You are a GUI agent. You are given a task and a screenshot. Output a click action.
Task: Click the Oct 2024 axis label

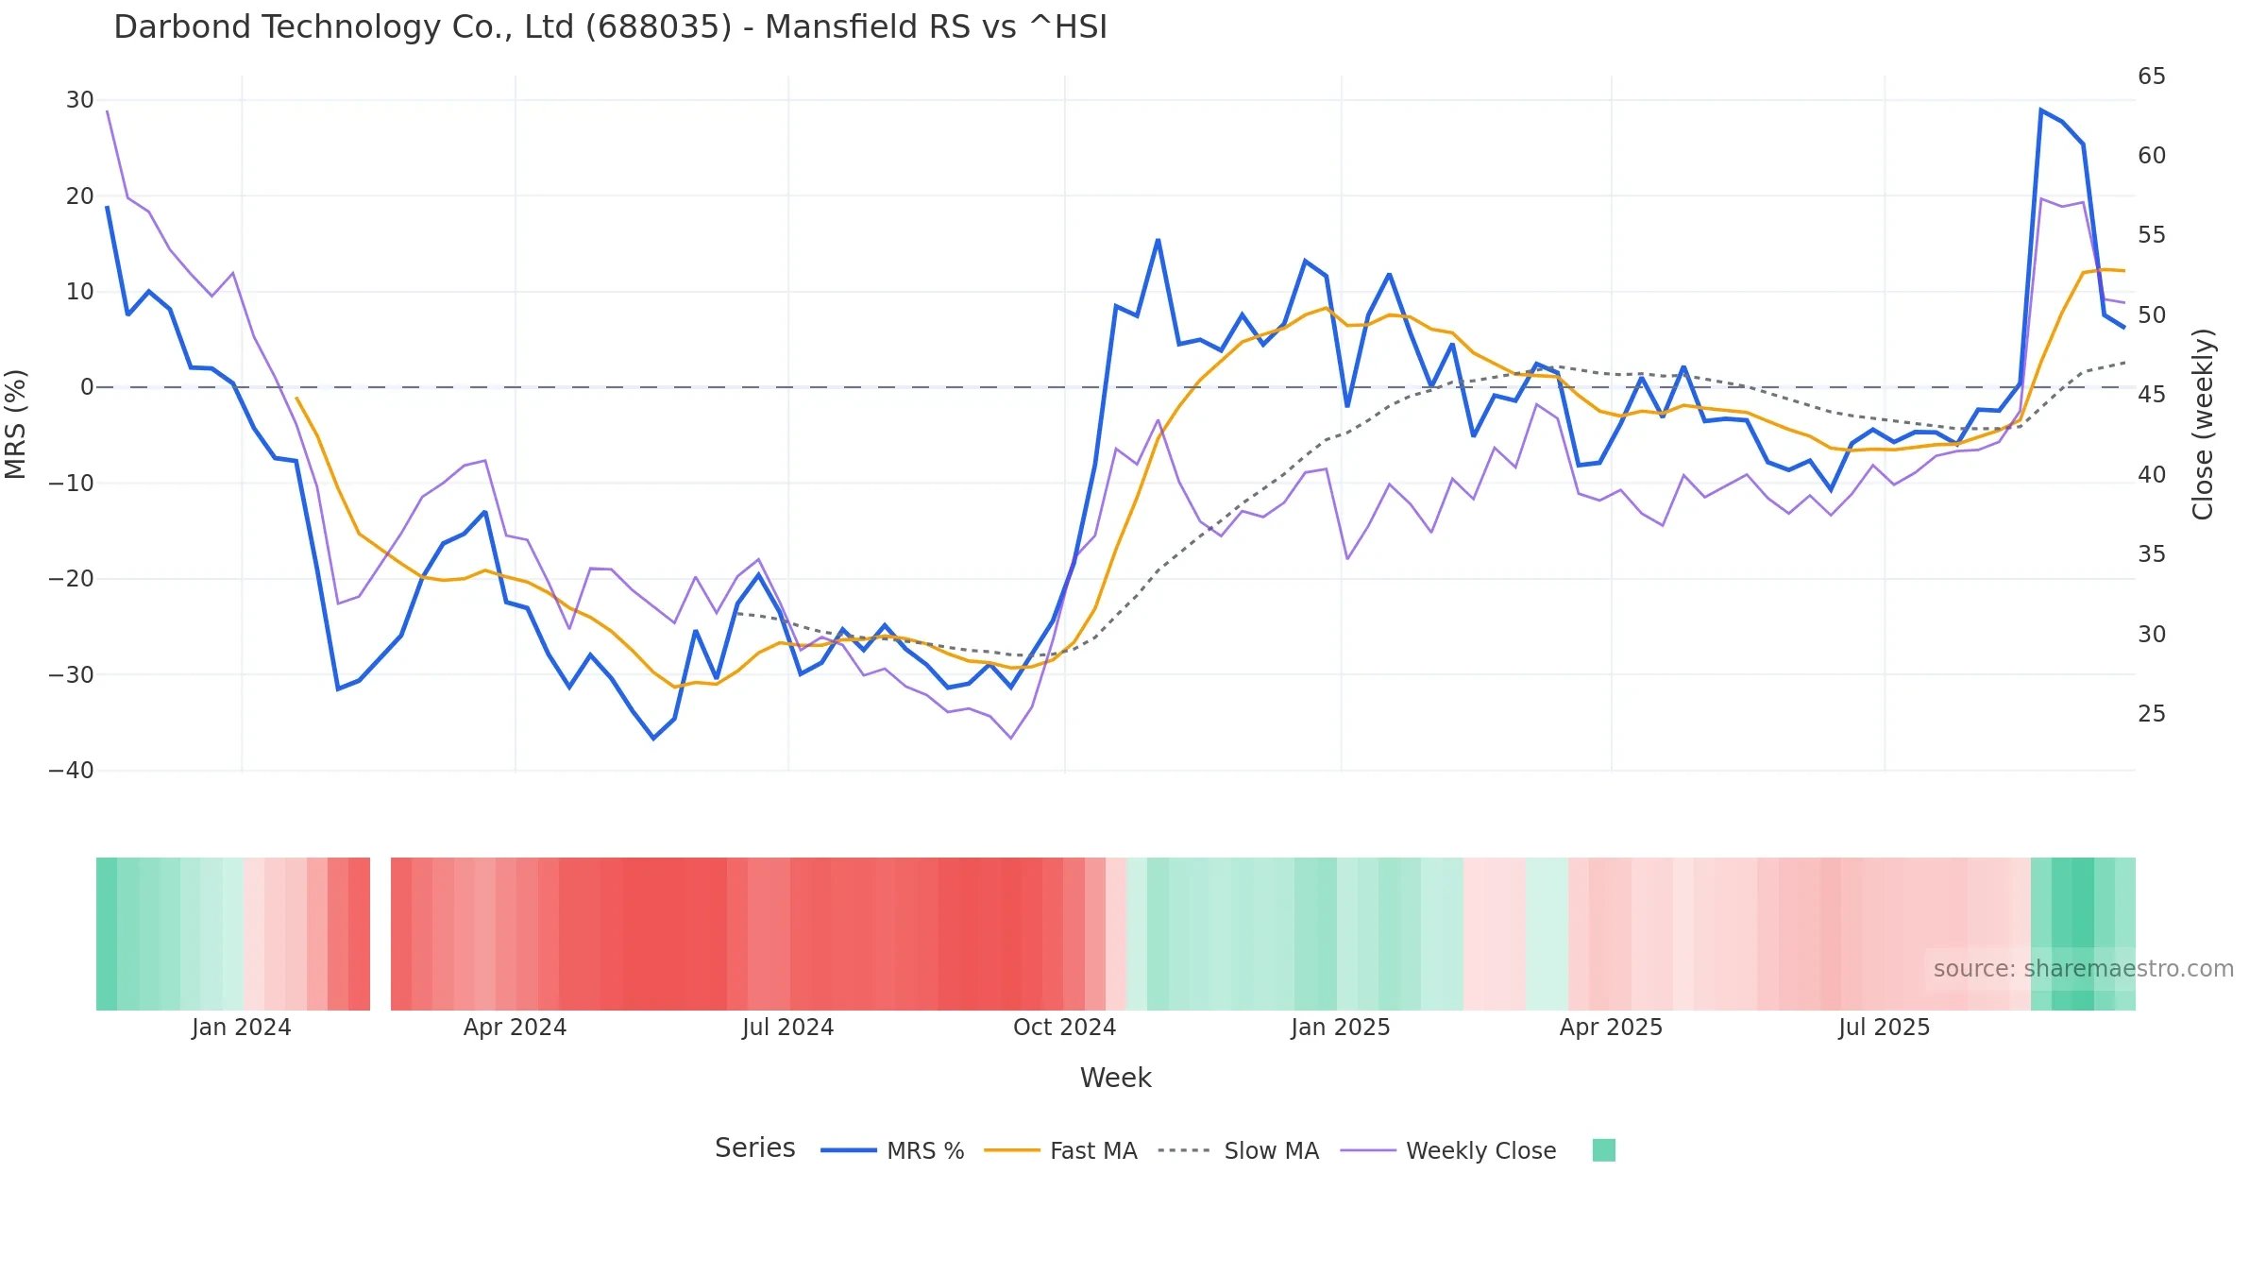tap(1064, 1028)
